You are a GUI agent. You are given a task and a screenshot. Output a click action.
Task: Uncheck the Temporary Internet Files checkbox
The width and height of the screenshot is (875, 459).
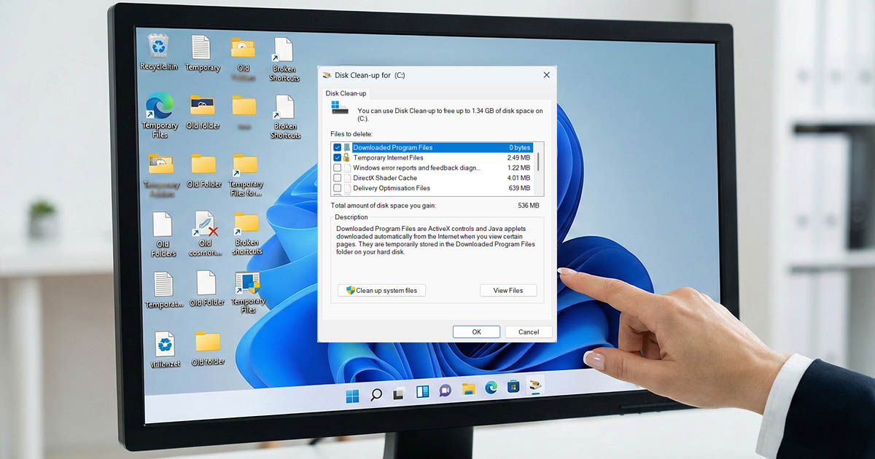pos(337,158)
